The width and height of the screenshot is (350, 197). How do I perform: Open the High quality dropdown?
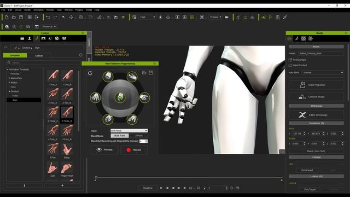click(x=147, y=17)
